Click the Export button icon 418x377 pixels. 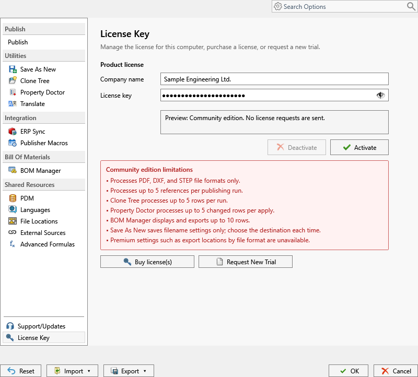pyautogui.click(x=114, y=371)
